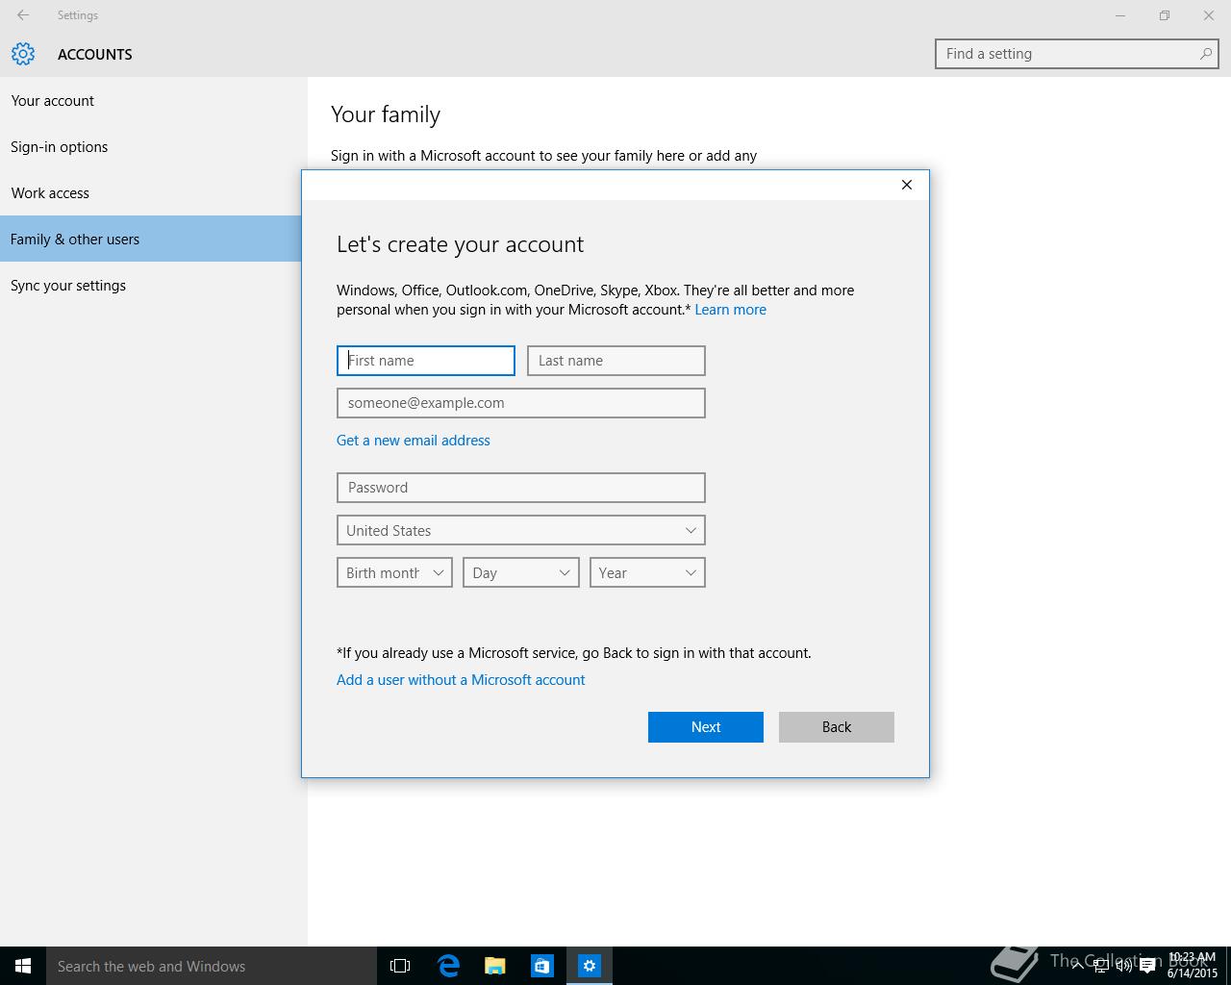Click the taskbar clock showing 6/14/2015
Image resolution: width=1231 pixels, height=985 pixels.
point(1192,966)
